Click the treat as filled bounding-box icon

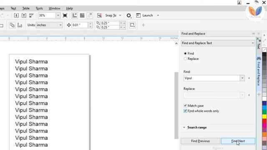pyautogui.click(x=132, y=25)
